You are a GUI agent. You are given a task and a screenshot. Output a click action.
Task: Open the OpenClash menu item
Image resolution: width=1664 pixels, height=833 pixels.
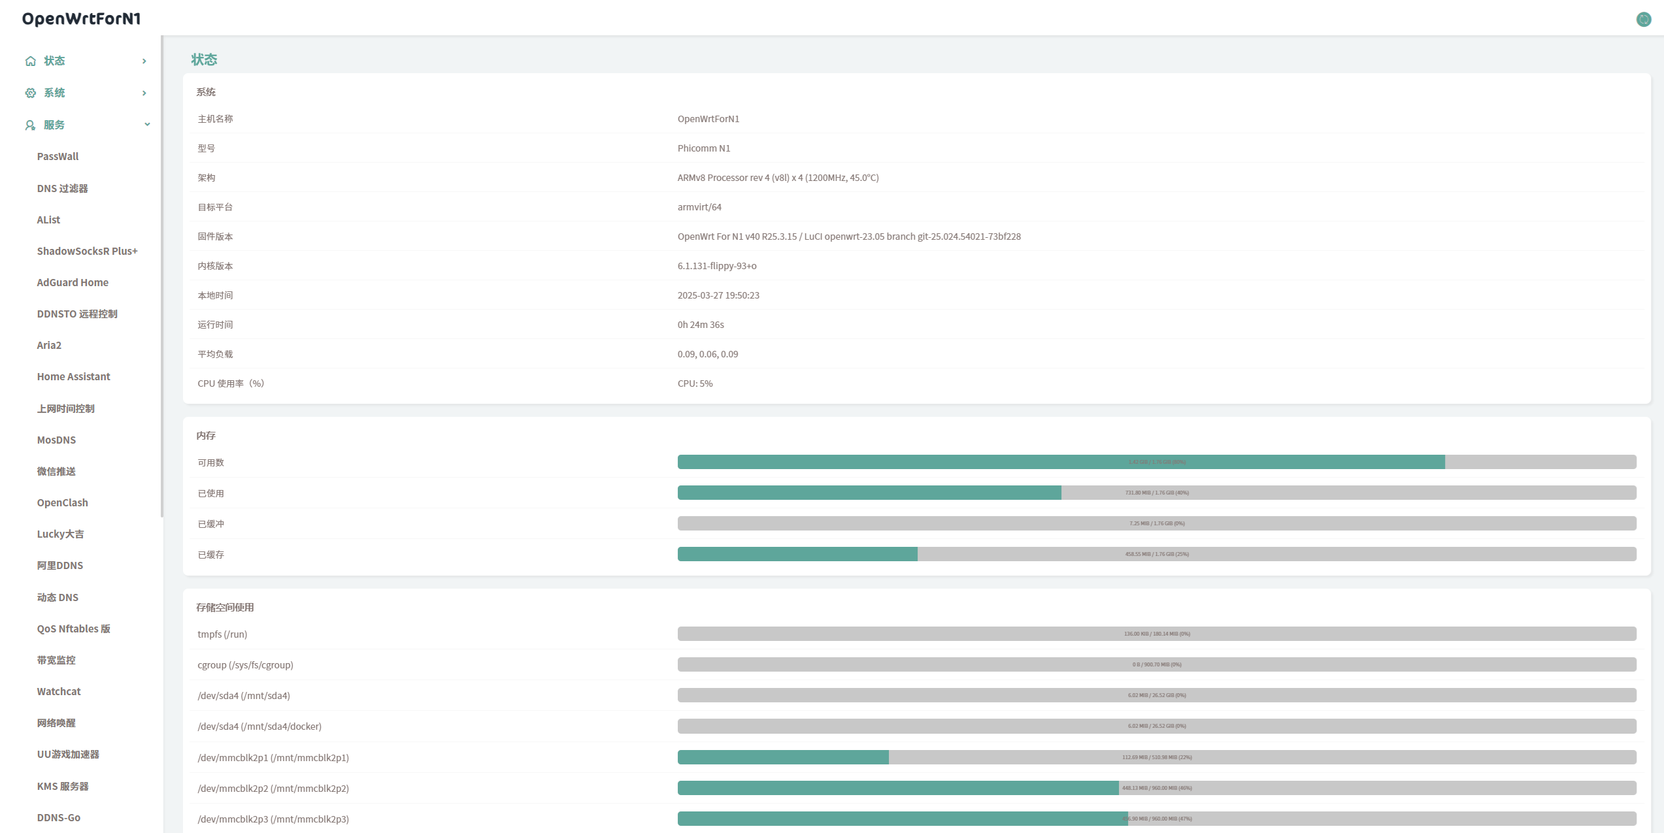(62, 503)
